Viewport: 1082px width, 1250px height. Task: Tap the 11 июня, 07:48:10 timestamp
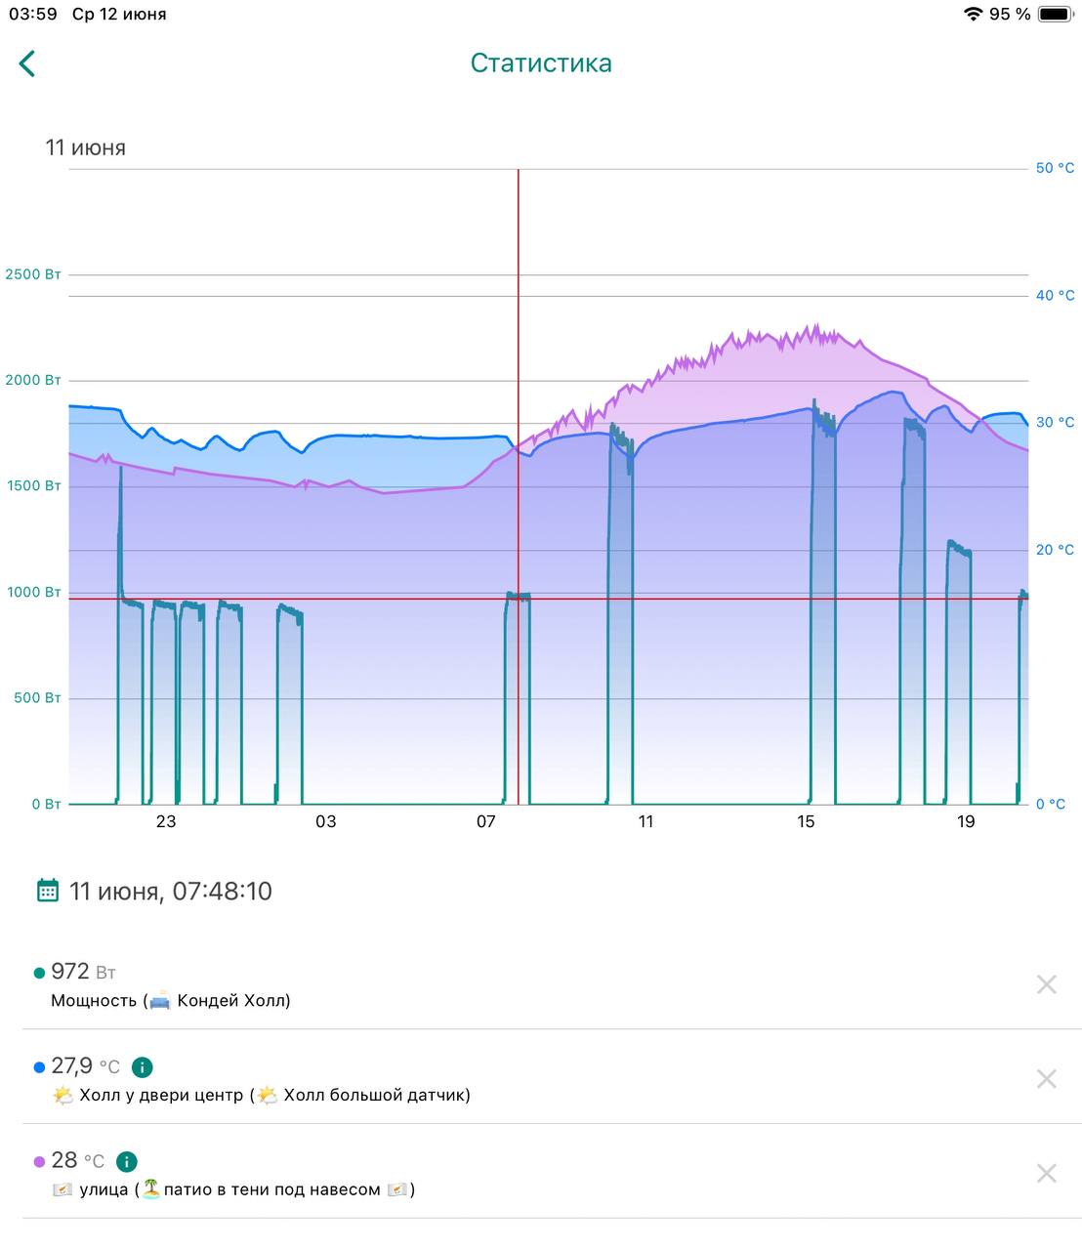pos(171,892)
